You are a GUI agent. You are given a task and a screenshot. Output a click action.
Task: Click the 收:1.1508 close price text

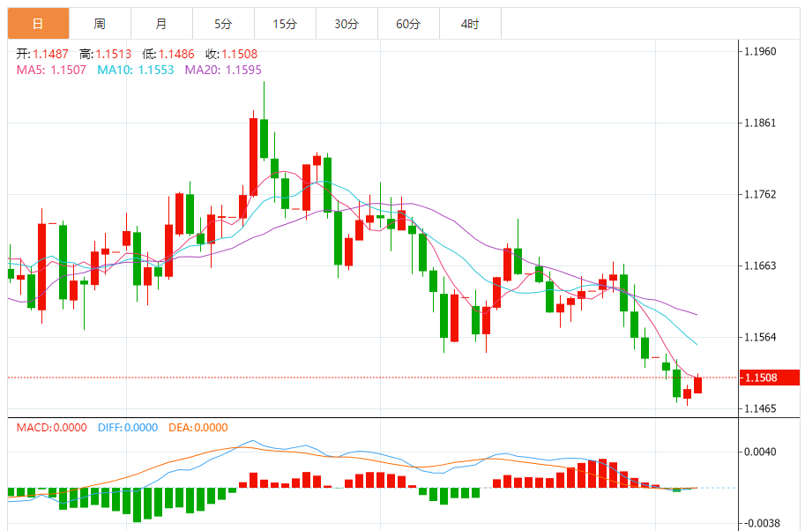pos(232,54)
